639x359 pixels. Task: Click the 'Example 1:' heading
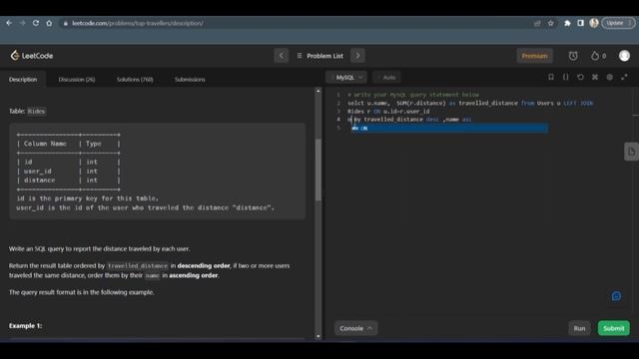tap(25, 326)
